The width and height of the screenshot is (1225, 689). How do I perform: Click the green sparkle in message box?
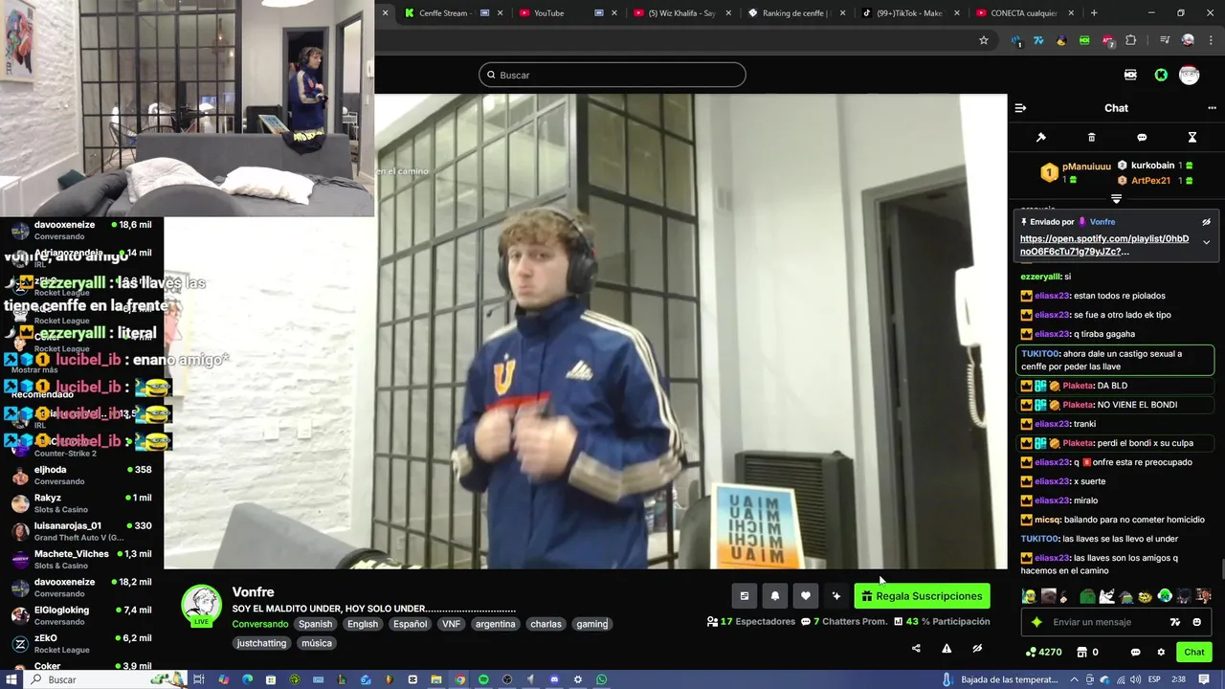[x=1036, y=622]
